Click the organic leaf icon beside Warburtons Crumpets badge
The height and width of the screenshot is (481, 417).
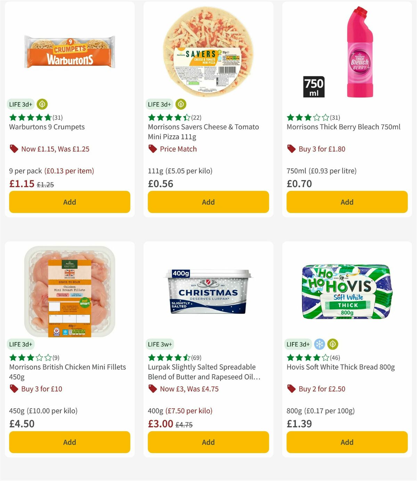click(x=42, y=104)
